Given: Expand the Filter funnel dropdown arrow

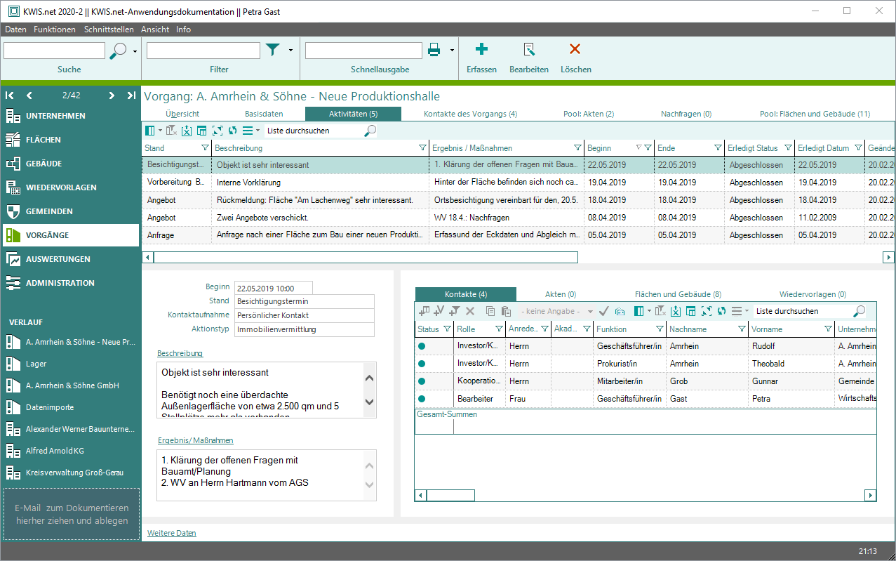Looking at the screenshot, I should (290, 50).
